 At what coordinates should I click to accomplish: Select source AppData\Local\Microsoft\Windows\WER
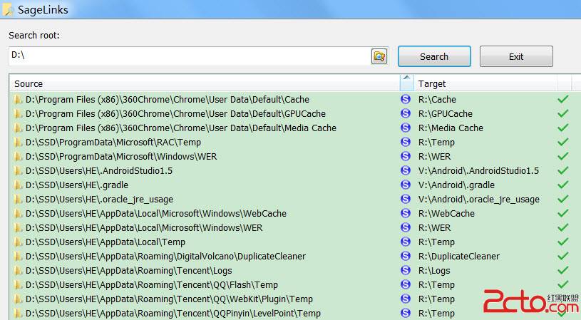[144, 228]
